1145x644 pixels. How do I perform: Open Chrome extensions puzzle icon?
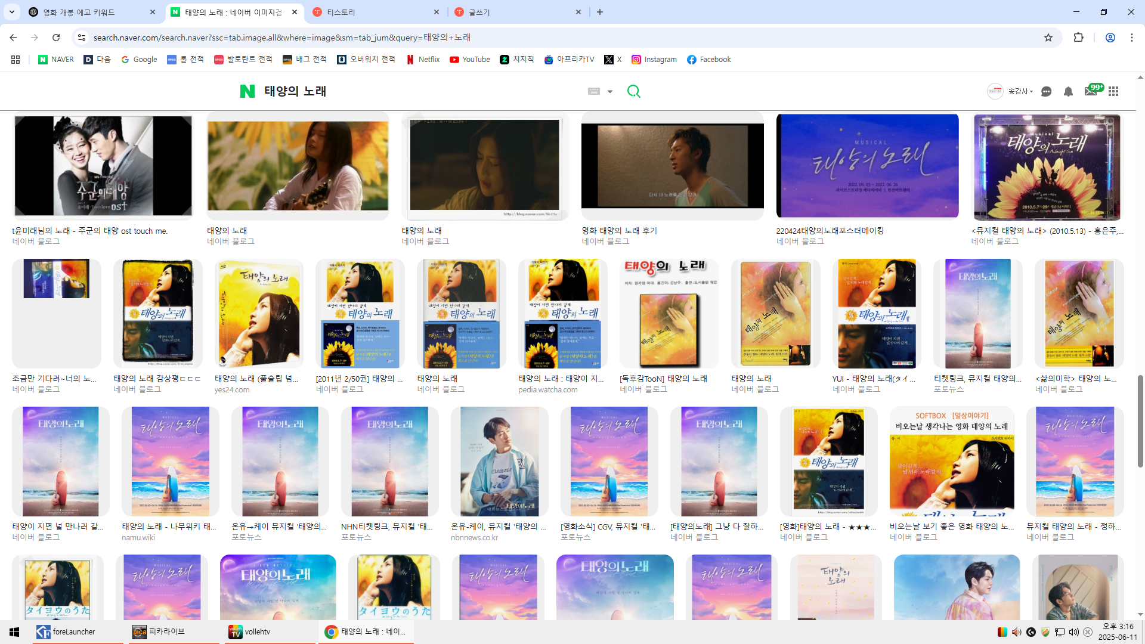[x=1078, y=38]
